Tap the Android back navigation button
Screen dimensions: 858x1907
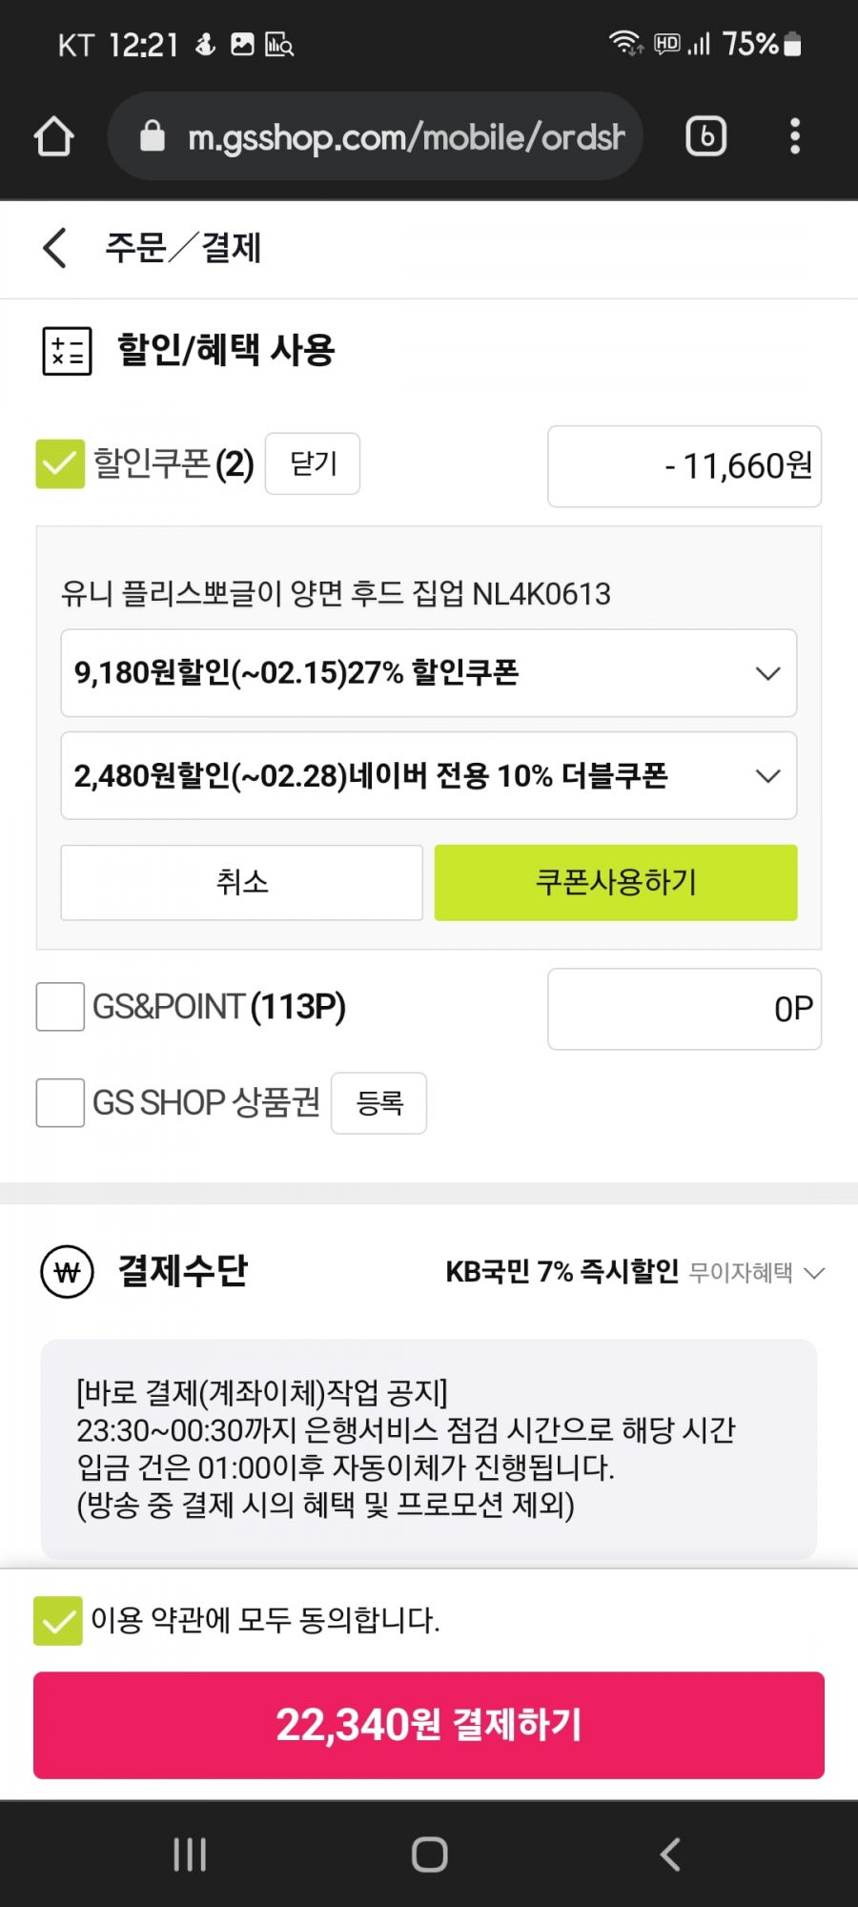(x=670, y=1855)
